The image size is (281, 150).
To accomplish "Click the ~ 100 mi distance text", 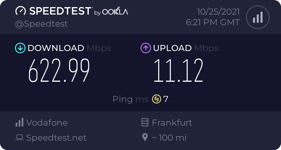I will coord(169,138).
